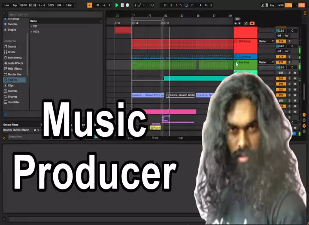Click the Set locator button
This screenshot has height=225, width=309.
point(237,19)
